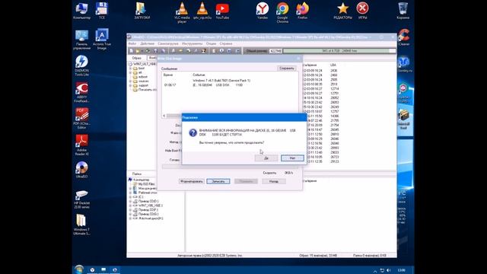Click the New image toolbar icon in UltraISO
This screenshot has width=487, height=274.
tap(132, 51)
